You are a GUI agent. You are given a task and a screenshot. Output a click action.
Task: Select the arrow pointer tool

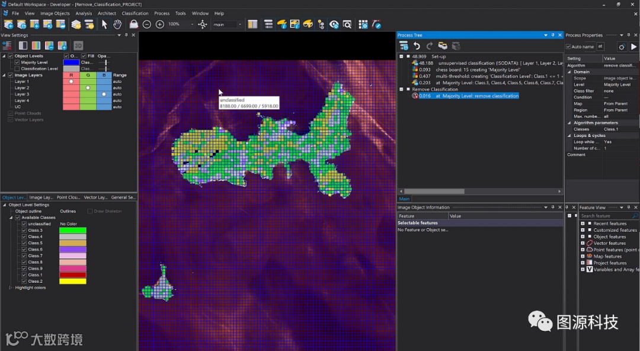[104, 24]
